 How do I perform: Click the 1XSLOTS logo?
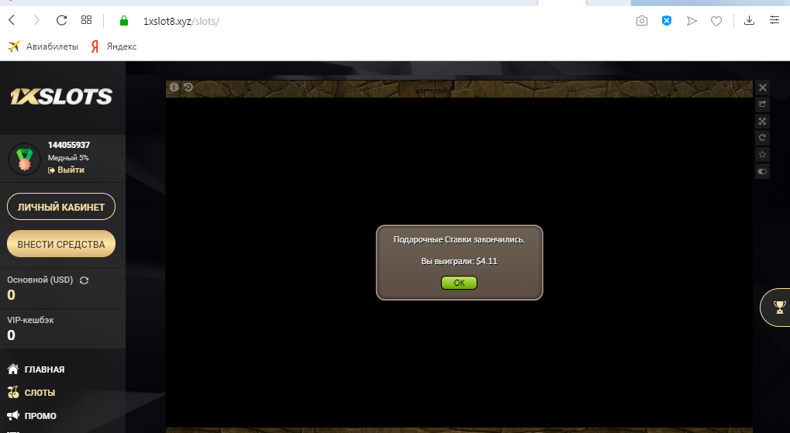click(x=61, y=97)
